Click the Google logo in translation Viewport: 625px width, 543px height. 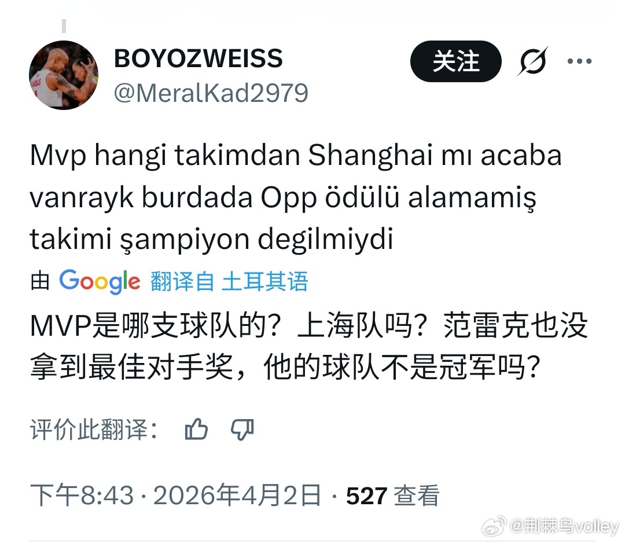[x=100, y=281]
